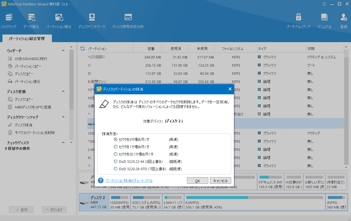Sort by 状態 column header
Viewport: 351px width, 221px height.
click(x=325, y=49)
